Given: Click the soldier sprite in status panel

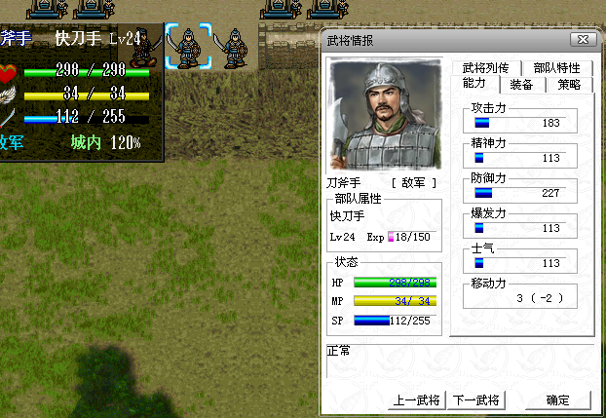Looking at the screenshot, I should click(x=145, y=47).
